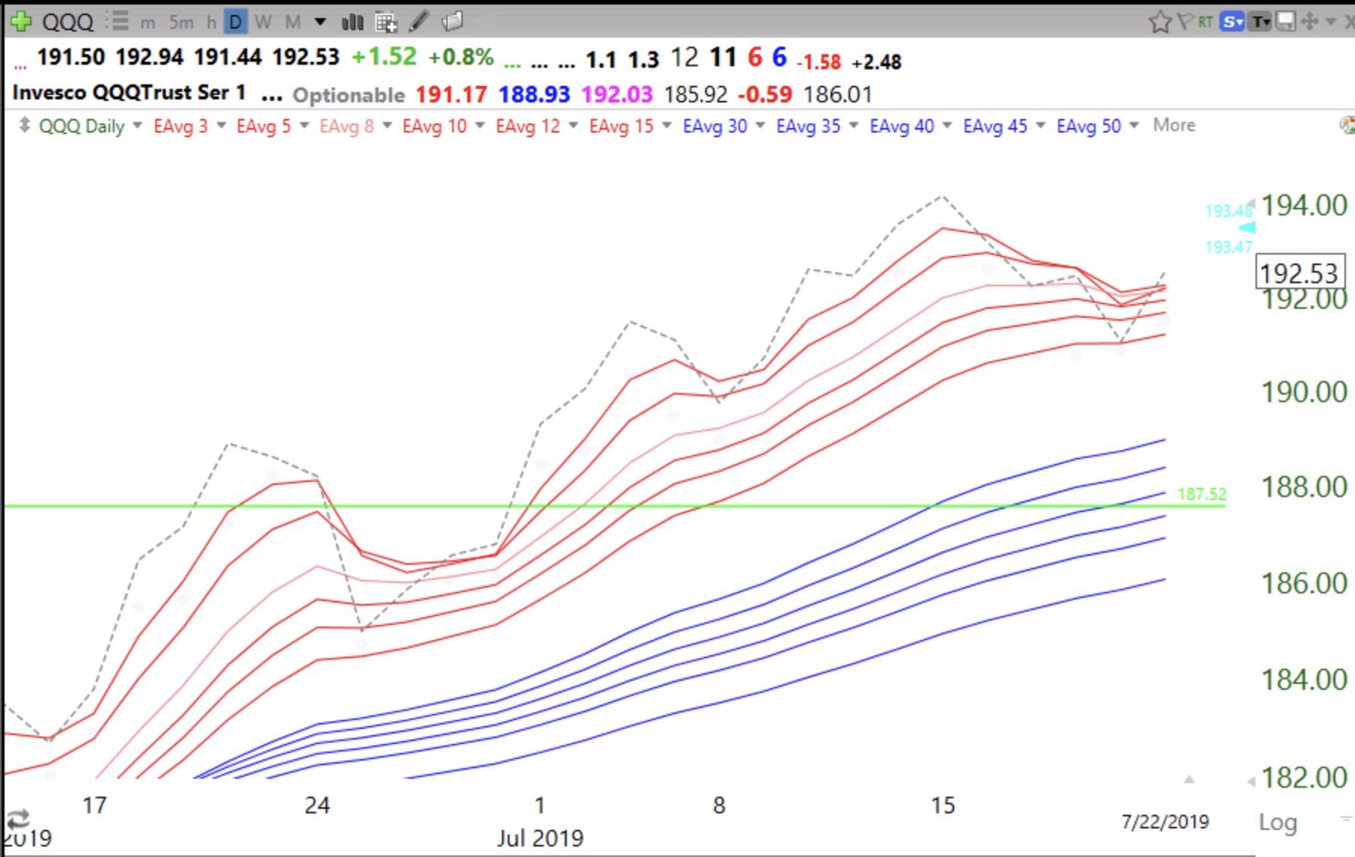Open the QQQ Daily dropdown arrow
Viewport: 1355px width, 857px height.
click(137, 126)
